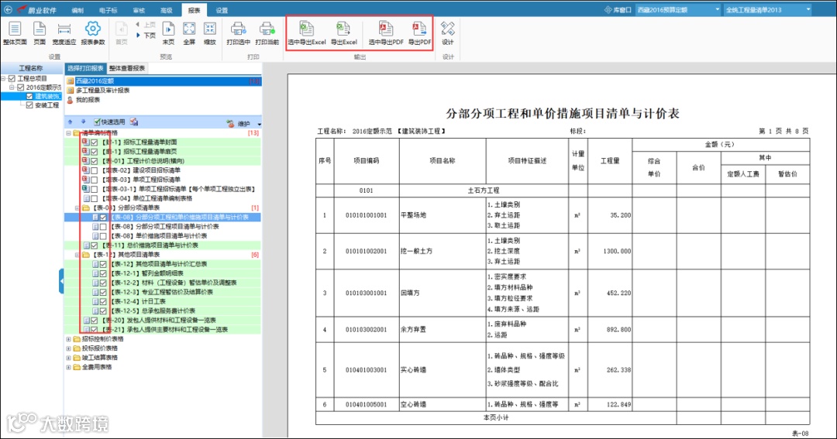Uncheck 【表-11】总价措施项目清单与计价表 checkbox
Viewport: 837px width, 439px height.
(x=95, y=245)
